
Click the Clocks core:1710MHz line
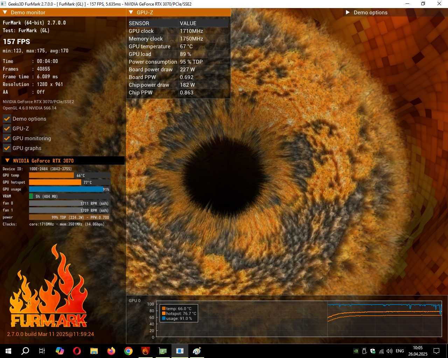pyautogui.click(x=54, y=224)
